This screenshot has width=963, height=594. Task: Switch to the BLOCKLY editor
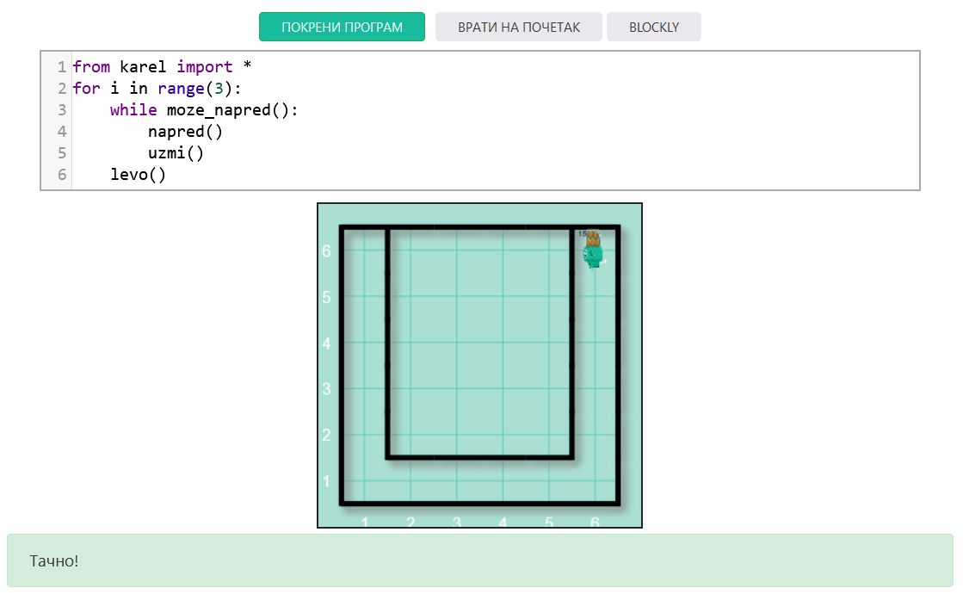point(653,27)
